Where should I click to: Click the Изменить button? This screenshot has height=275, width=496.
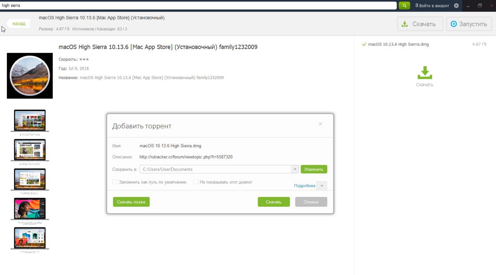(314, 169)
